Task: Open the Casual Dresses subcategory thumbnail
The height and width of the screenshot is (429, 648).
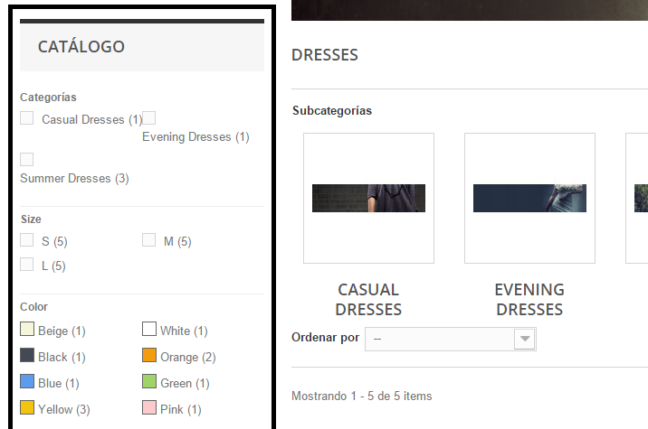Action: (368, 198)
